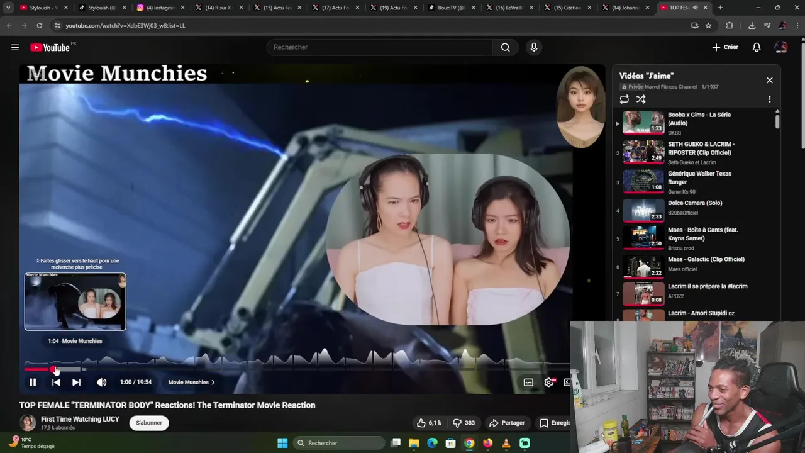Screen dimensions: 805x453
Task: Open the account avatar menu
Action: point(781,47)
